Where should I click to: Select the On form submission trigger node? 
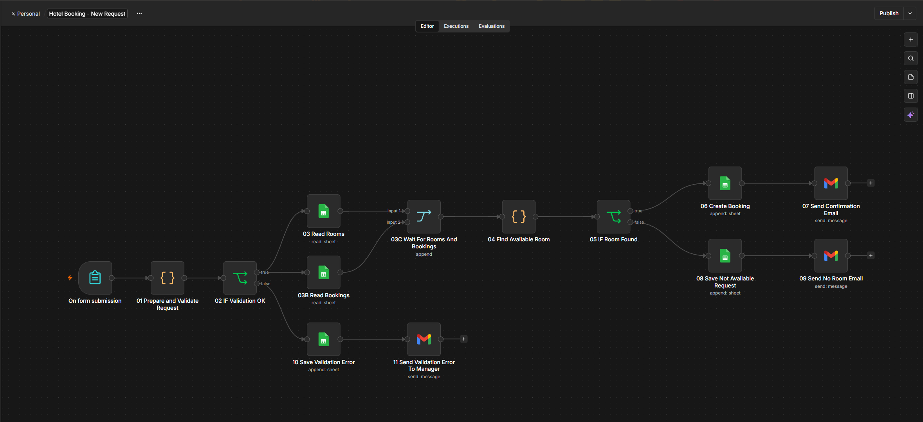[95, 278]
